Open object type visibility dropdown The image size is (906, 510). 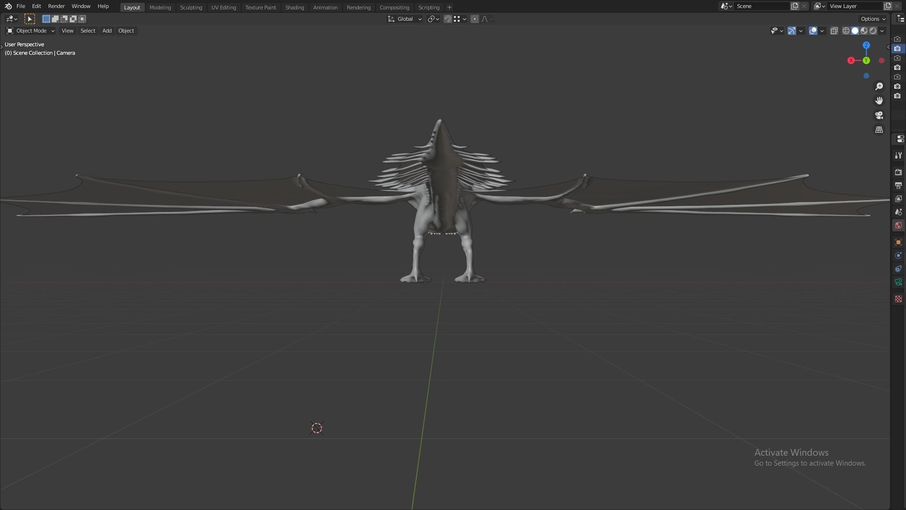[777, 31]
